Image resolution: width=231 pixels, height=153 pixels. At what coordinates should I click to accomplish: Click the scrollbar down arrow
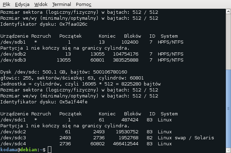[x=228, y=150]
